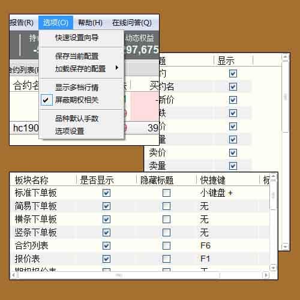The image size is (300, 300).
Task: Expand the 加载保存的配置 submenu arrow
Action: coord(117,68)
